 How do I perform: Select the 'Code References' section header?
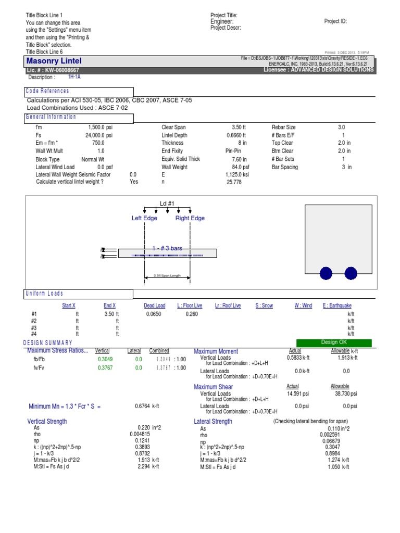point(79,92)
